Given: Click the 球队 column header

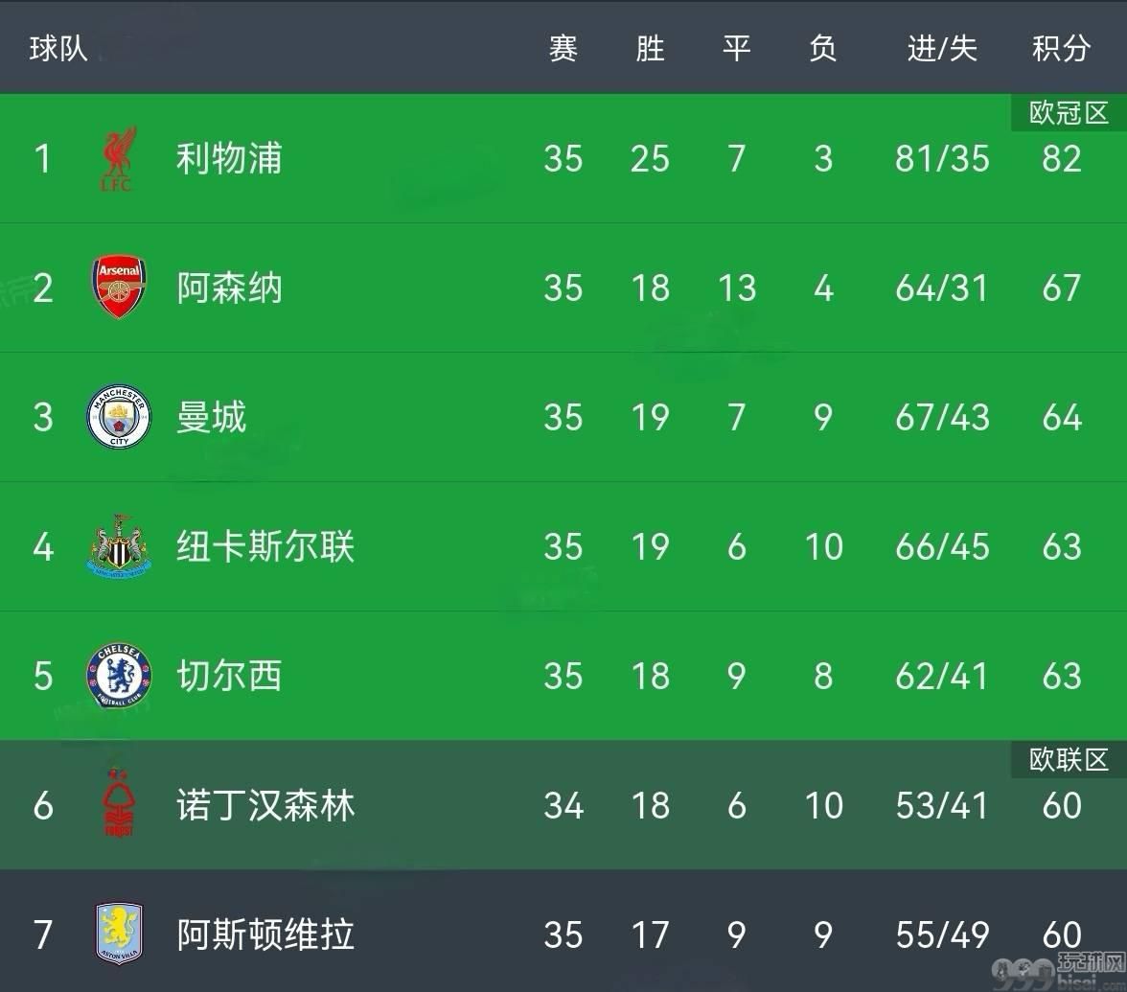Looking at the screenshot, I should click(x=58, y=49).
